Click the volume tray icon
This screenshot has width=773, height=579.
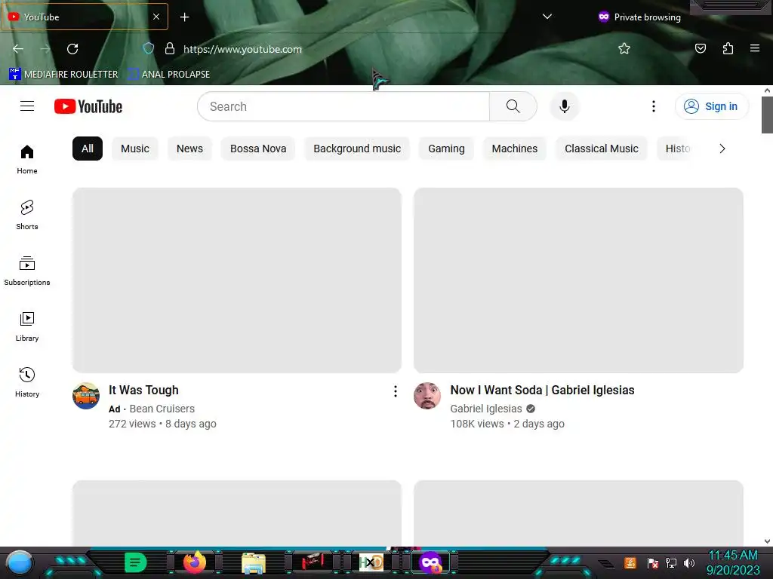click(x=689, y=562)
